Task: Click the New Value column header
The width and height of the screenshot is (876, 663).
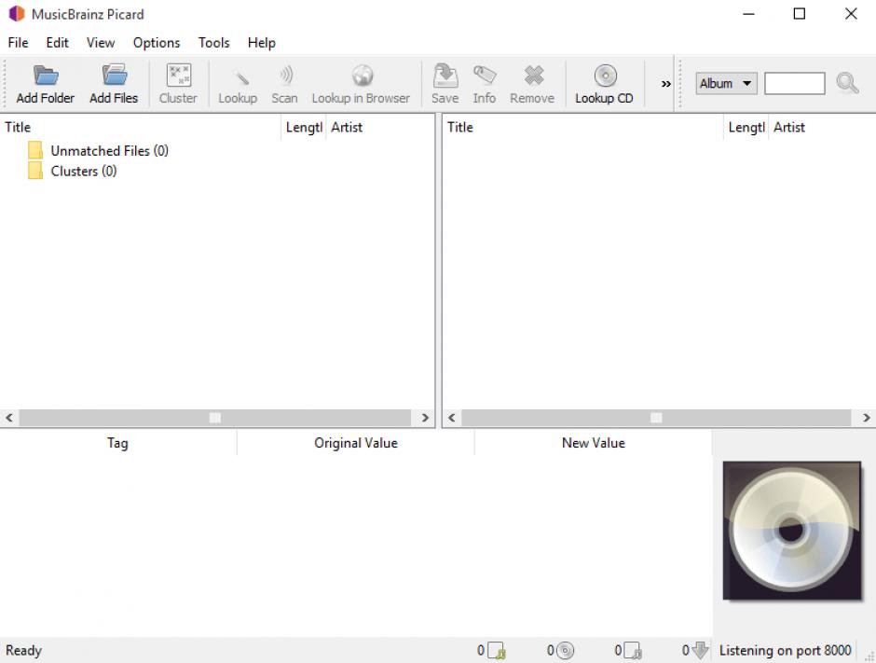Action: pyautogui.click(x=594, y=443)
